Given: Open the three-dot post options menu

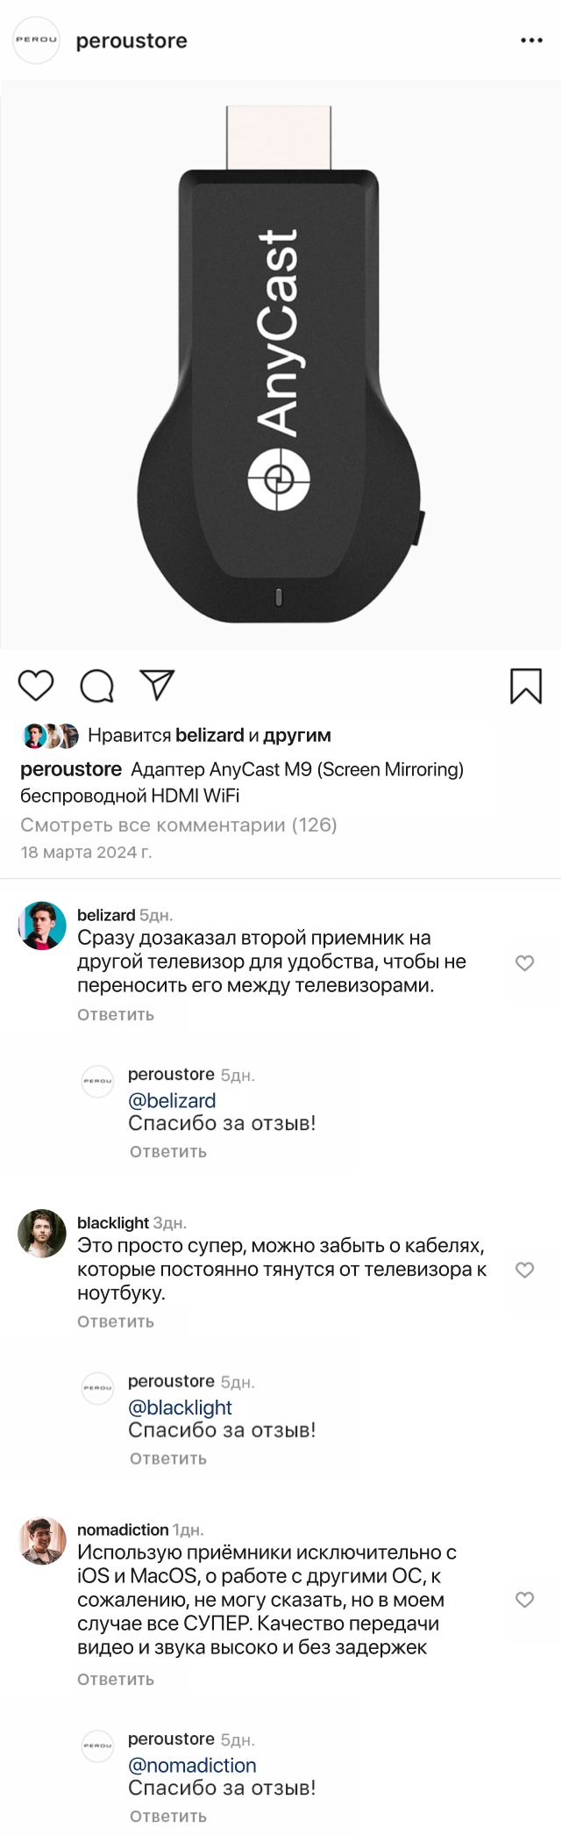Looking at the screenshot, I should click(x=531, y=40).
